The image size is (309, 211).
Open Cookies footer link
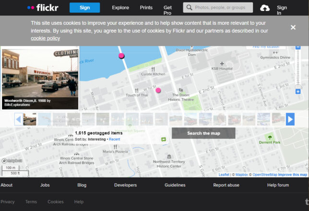click(56, 202)
